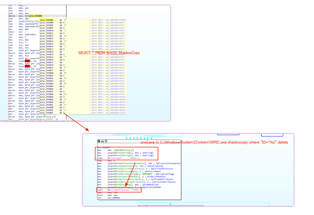Click lpProcessInformation comment text
Screen dimensions: 314x215
[168, 163]
